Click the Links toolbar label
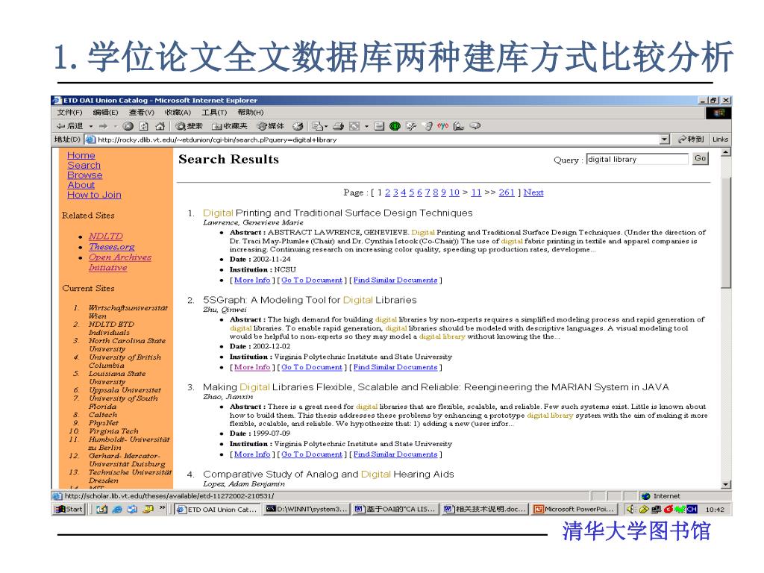Image resolution: width=764 pixels, height=573 pixels. [720, 140]
